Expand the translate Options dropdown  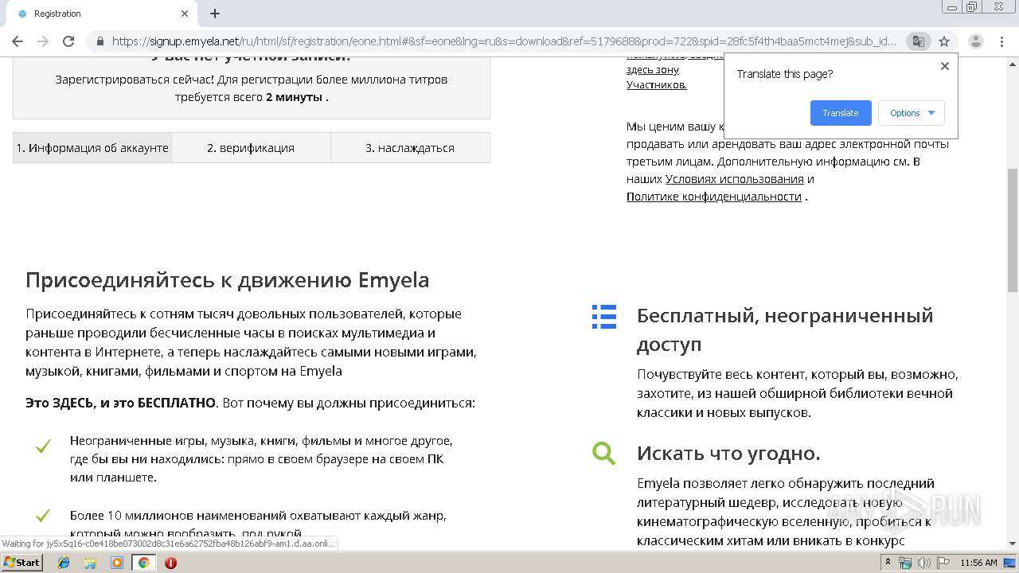click(x=912, y=113)
